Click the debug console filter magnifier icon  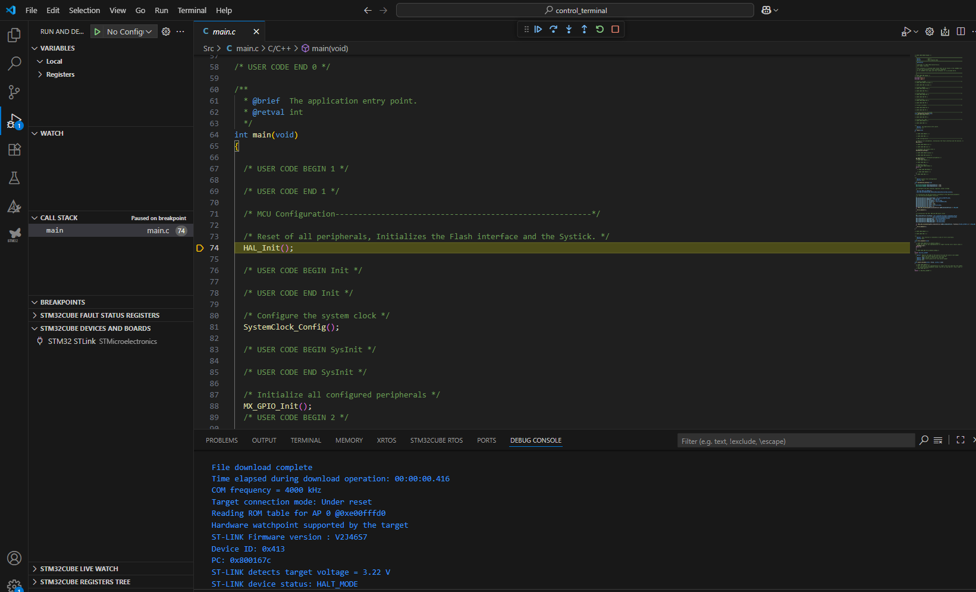[x=924, y=440]
